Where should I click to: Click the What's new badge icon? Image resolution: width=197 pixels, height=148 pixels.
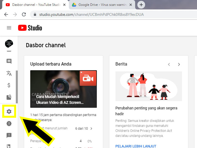point(9,124)
